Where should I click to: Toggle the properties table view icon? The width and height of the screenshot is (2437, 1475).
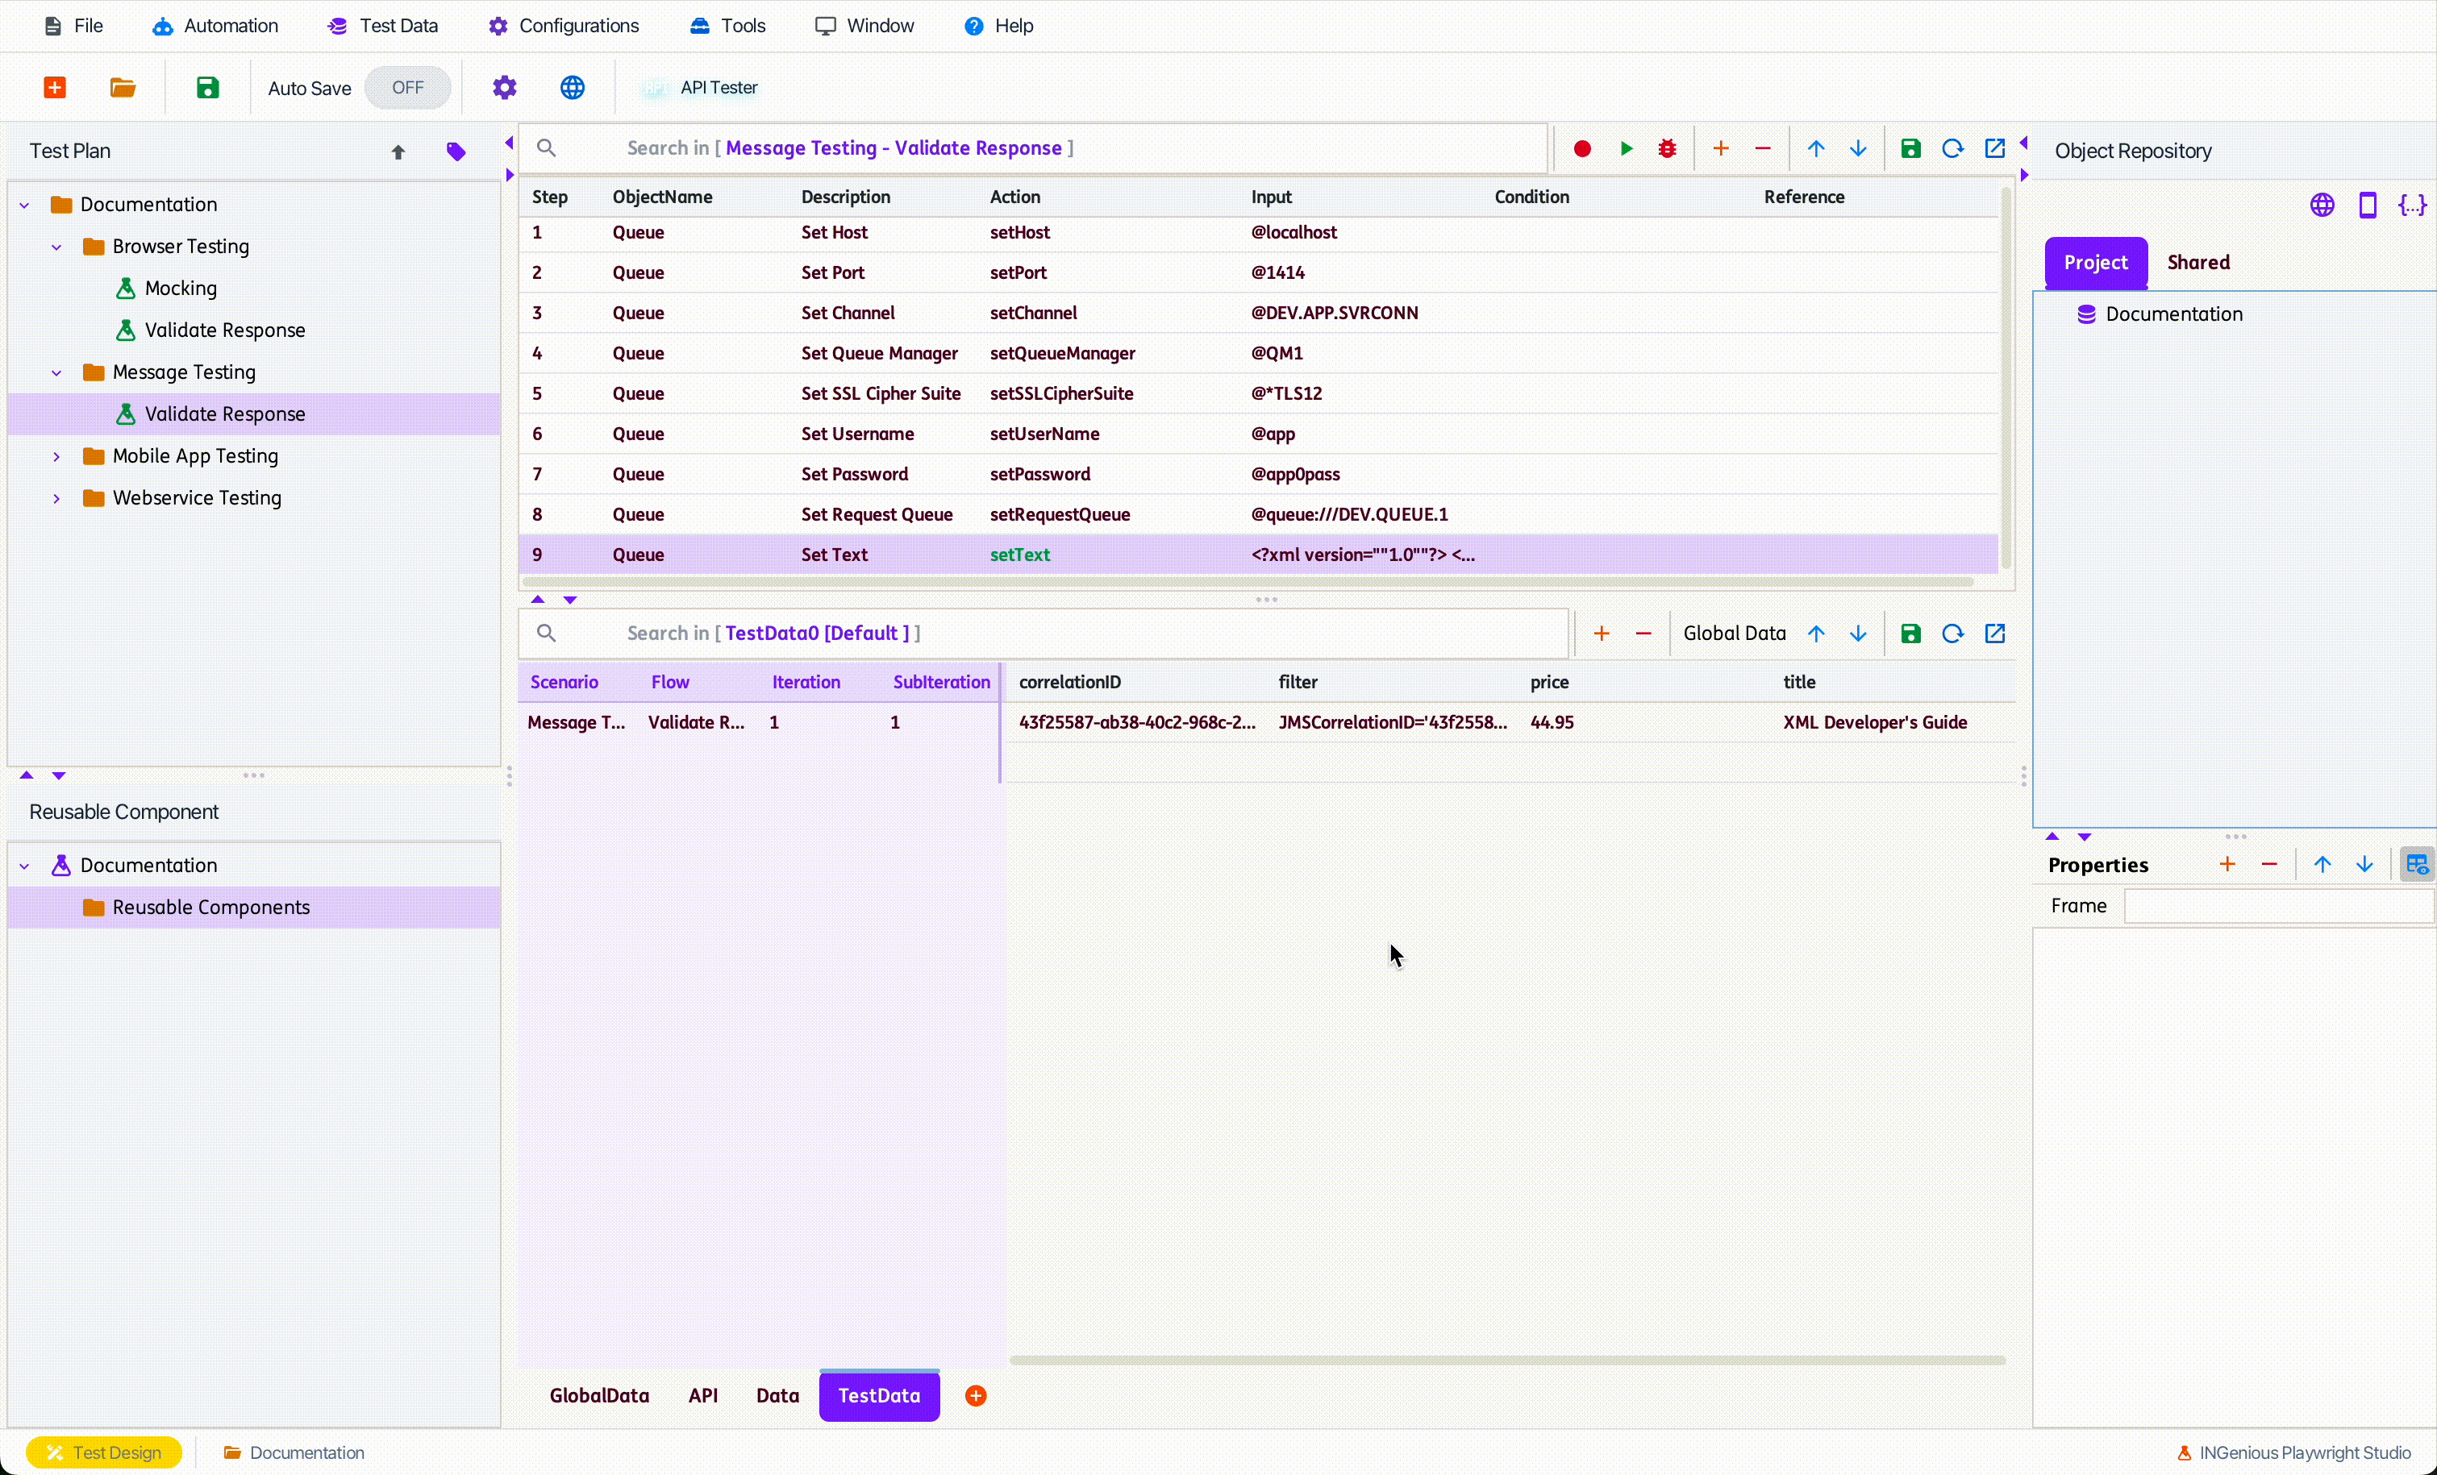(2416, 864)
